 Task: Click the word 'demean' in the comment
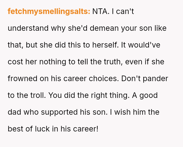[x=105, y=28]
